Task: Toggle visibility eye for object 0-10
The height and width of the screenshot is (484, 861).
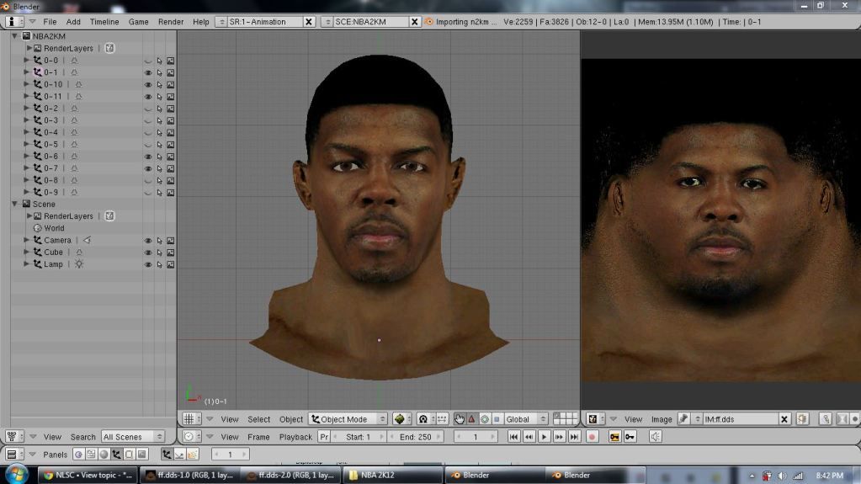Action: click(148, 85)
